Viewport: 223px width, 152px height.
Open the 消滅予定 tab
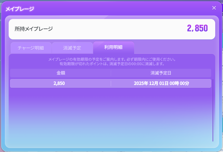pos(72,48)
